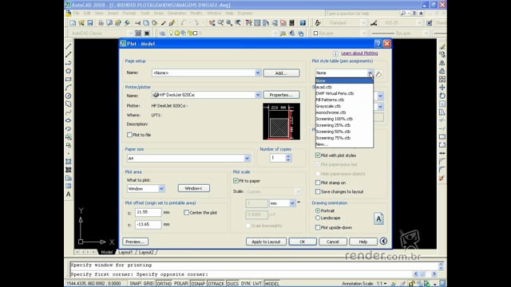Switch to the Layout2 tab
Viewport: 511px width, 287px height.
[x=146, y=252]
